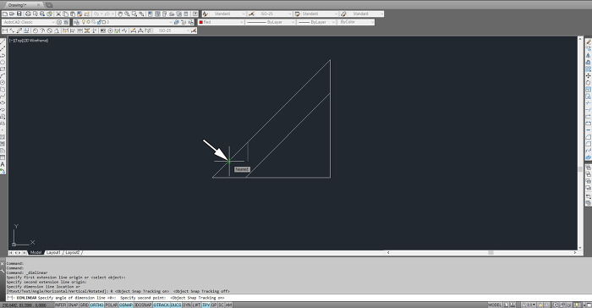Screen dimensions: 592x308
Task: Toggle ORTHO mode in status bar
Action: 96,305
